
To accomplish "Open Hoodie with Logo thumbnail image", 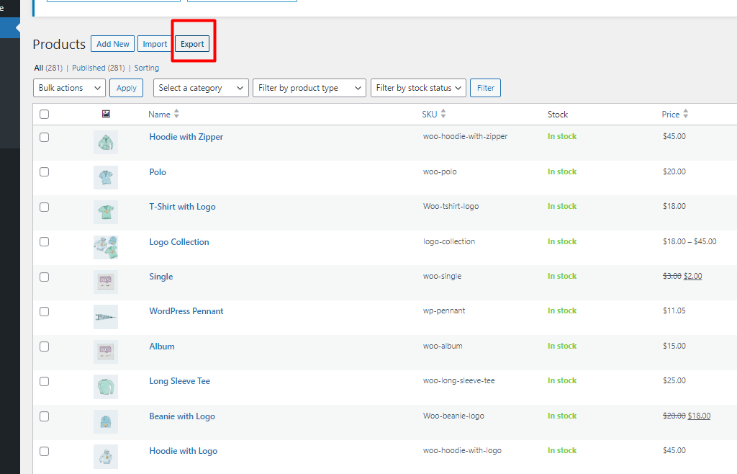I will pyautogui.click(x=106, y=457).
